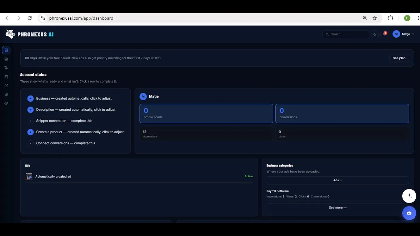The height and width of the screenshot is (236, 420).
Task: Select the pen tool icon in sidebar
Action: click(6, 68)
